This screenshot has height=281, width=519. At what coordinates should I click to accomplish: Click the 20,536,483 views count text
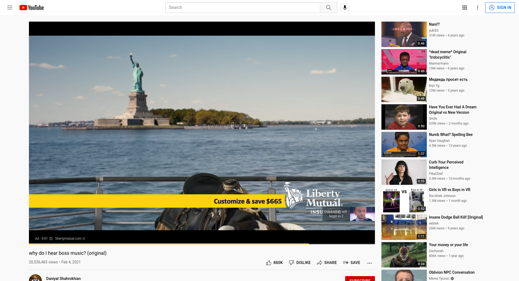click(43, 262)
